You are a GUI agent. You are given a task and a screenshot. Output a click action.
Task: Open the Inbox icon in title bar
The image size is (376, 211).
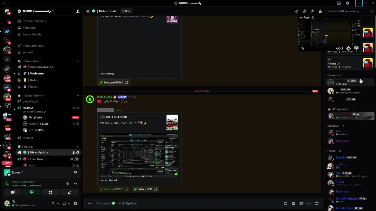(339, 3)
